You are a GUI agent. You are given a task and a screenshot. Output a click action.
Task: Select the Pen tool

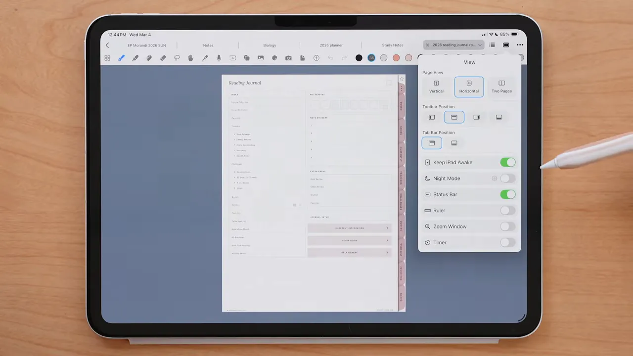pyautogui.click(x=121, y=58)
